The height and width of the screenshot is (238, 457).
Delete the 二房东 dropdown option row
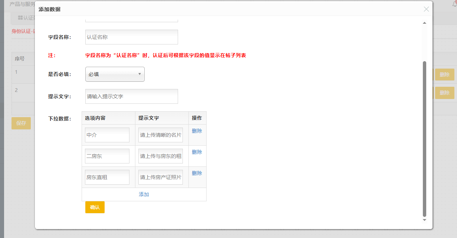[197, 152]
